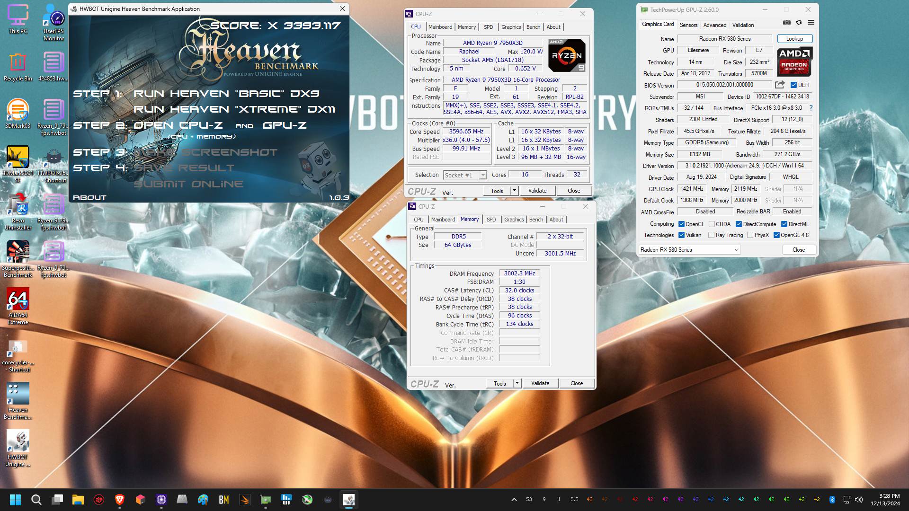
Task: Open Tools dropdown arrow in lower CPU-Z
Action: (517, 383)
